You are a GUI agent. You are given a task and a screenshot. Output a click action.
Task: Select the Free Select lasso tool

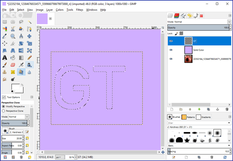pyautogui.click(x=21, y=22)
